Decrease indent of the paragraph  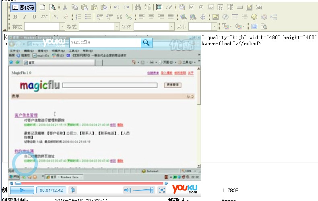pos(100,17)
